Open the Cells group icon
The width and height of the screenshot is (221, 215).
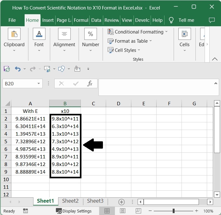pyautogui.click(x=184, y=34)
